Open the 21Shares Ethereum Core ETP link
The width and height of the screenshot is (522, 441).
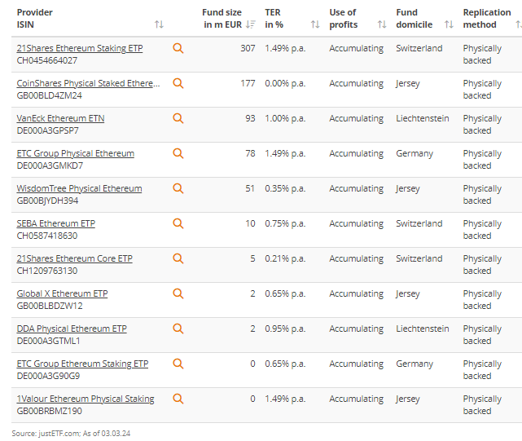pos(75,258)
